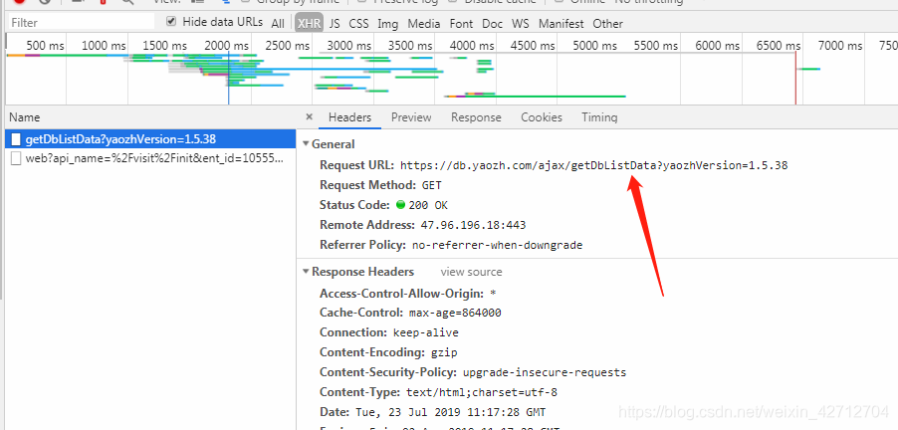Click the Cache-Control max-age=864000 value

(x=455, y=314)
